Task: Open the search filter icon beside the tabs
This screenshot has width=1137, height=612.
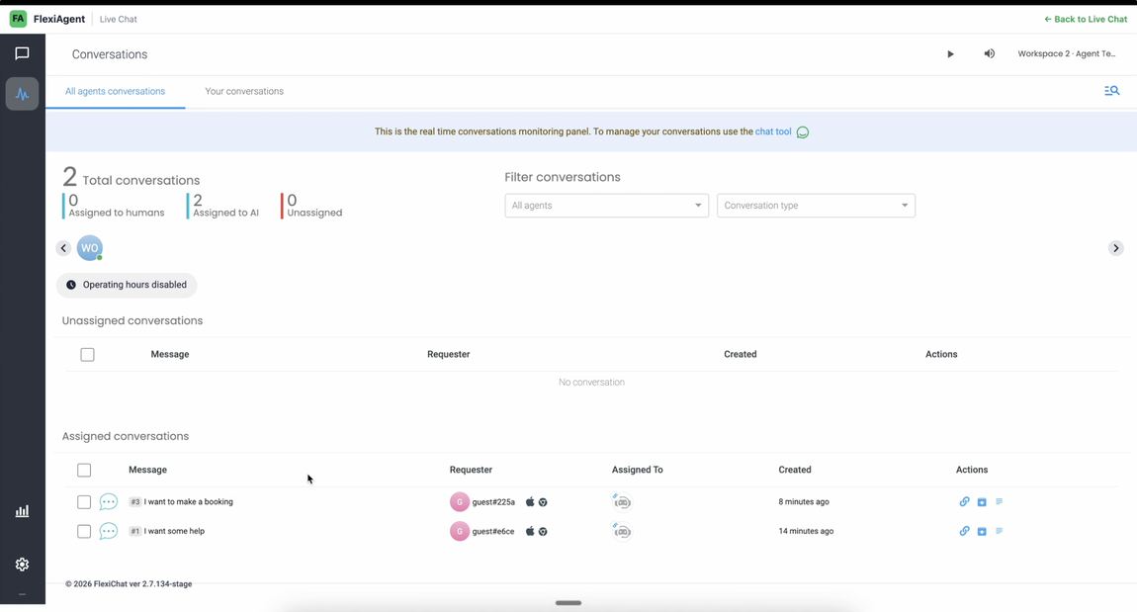Action: pyautogui.click(x=1111, y=91)
